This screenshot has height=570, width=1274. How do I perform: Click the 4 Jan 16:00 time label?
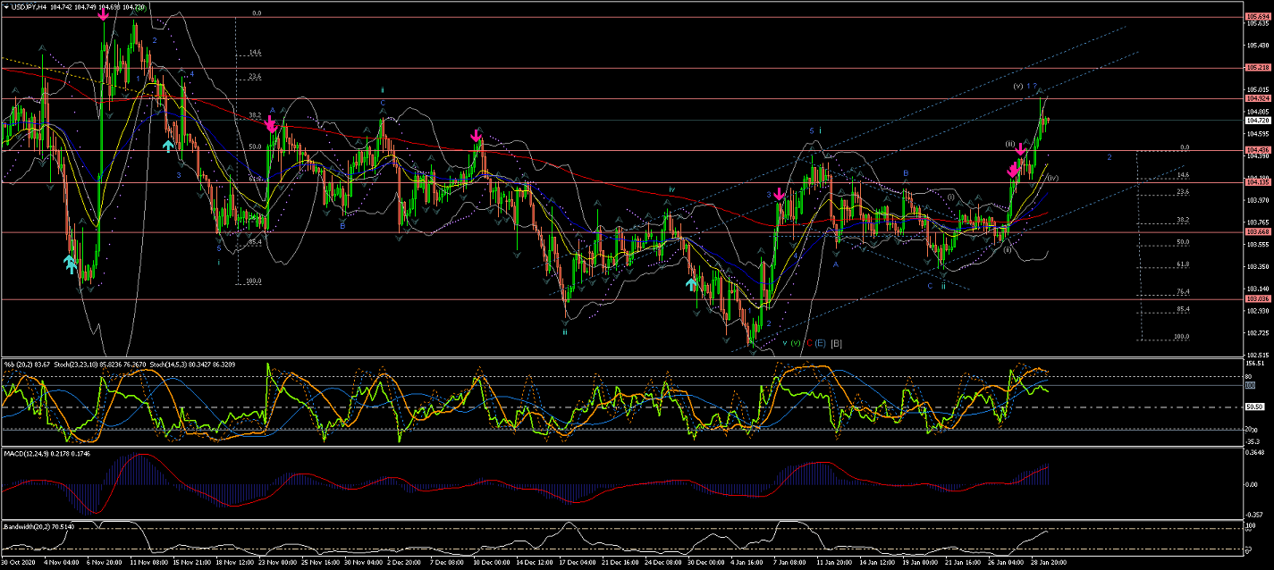click(747, 564)
